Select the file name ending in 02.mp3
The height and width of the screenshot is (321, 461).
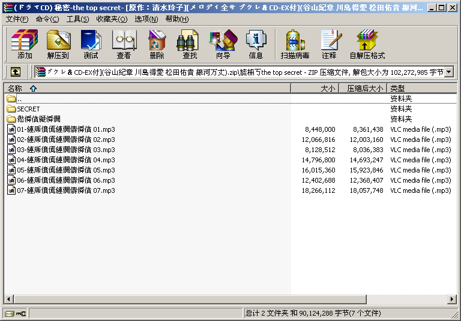[x=66, y=140]
